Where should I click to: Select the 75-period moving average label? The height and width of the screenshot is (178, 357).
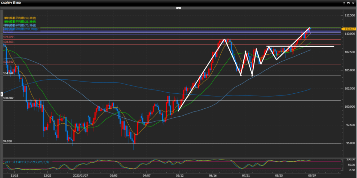[20, 25]
